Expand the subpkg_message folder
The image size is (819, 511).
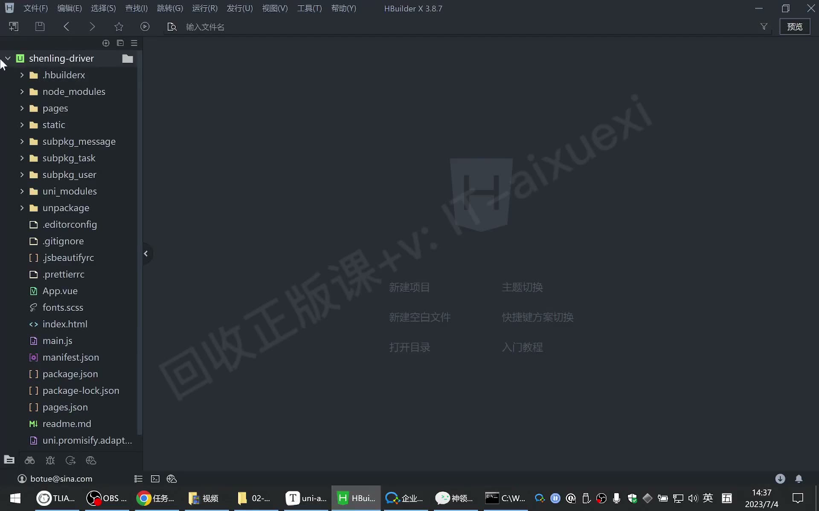tap(22, 141)
